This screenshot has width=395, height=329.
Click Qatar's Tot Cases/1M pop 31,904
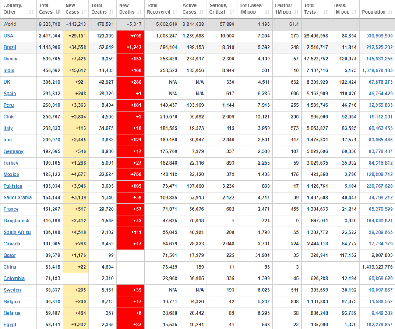pyautogui.click(x=262, y=255)
